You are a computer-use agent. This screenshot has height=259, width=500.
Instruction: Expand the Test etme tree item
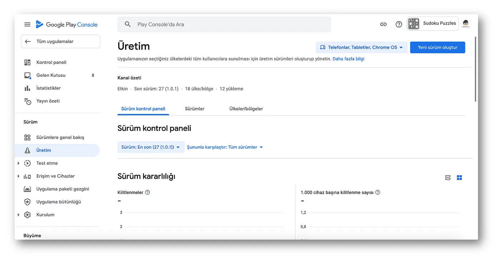point(19,163)
